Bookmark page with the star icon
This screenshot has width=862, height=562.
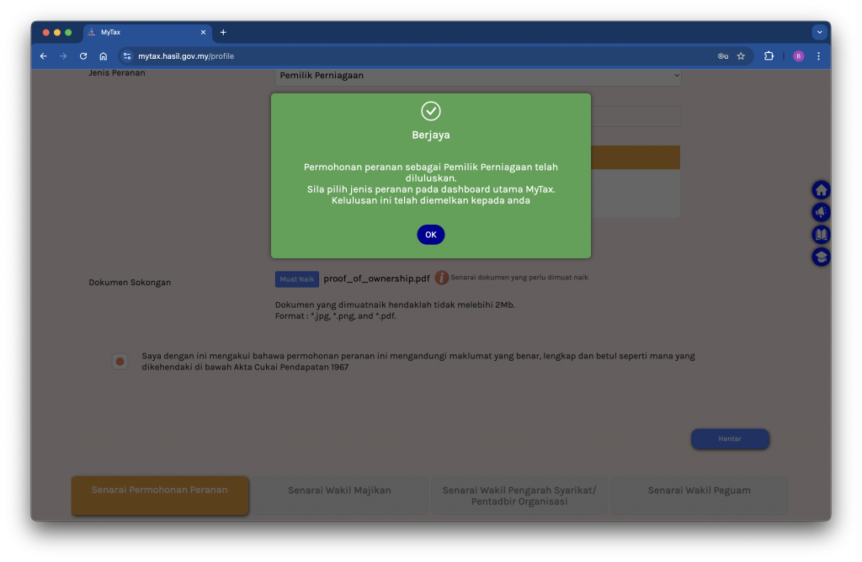coord(741,56)
